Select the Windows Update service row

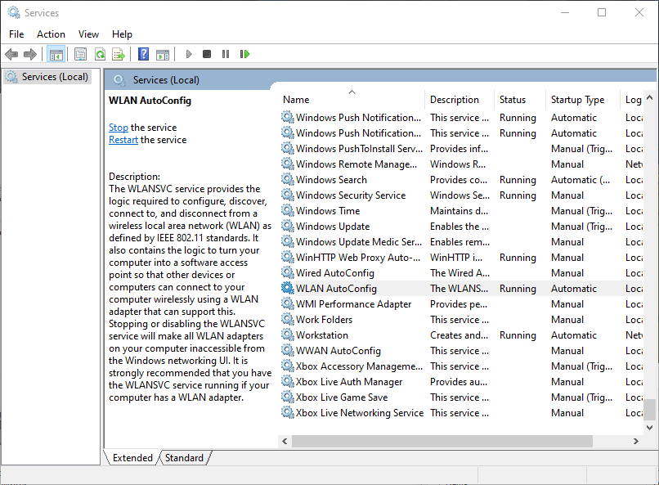pos(332,227)
